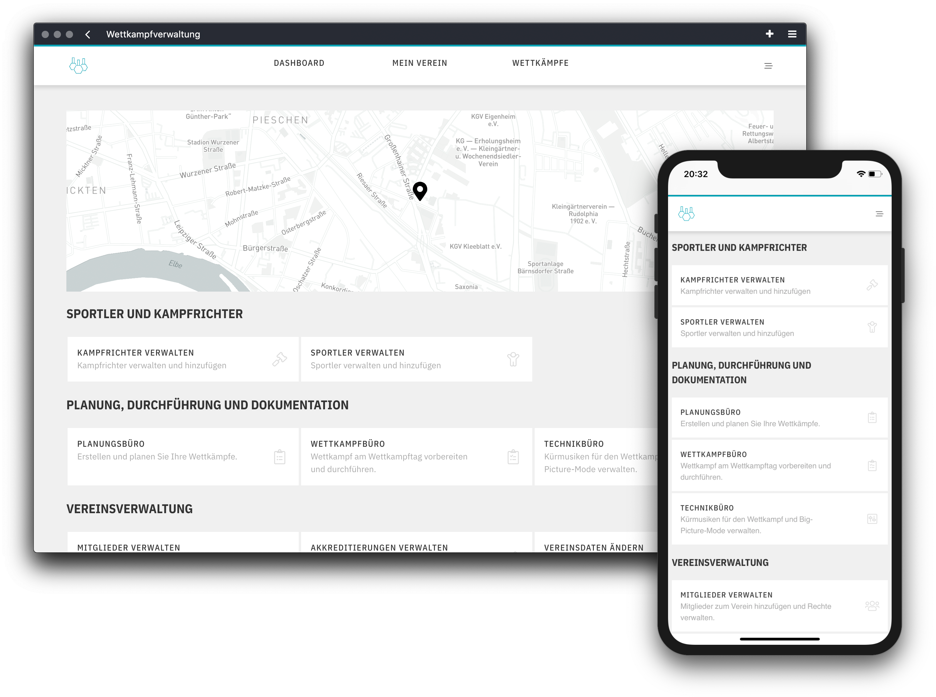Screen dimensions: 936x697
Task: Go back using the chevron arrow
Action: tap(88, 35)
